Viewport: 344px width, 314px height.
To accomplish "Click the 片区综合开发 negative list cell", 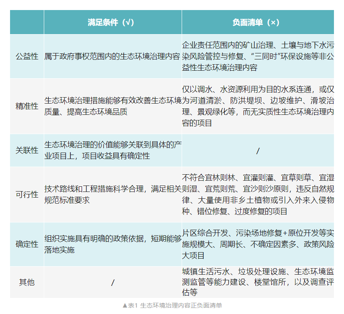I will click(258, 244).
